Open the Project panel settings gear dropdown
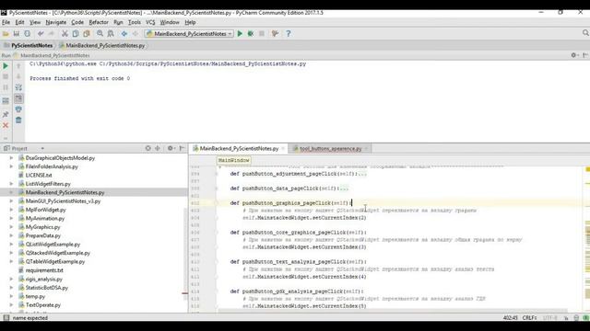The image size is (590, 331). pyautogui.click(x=171, y=148)
